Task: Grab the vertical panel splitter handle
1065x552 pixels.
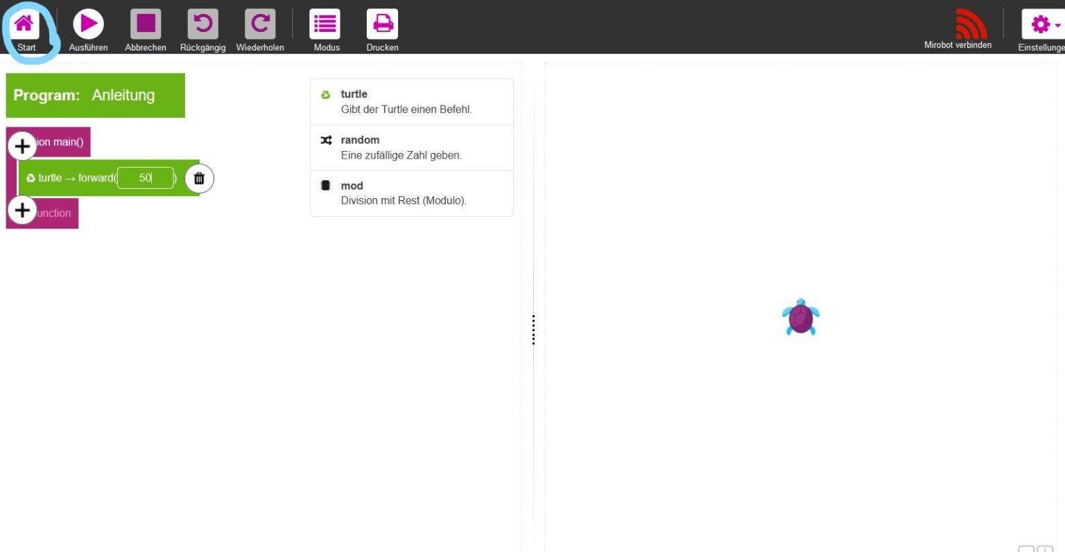Action: click(x=533, y=330)
